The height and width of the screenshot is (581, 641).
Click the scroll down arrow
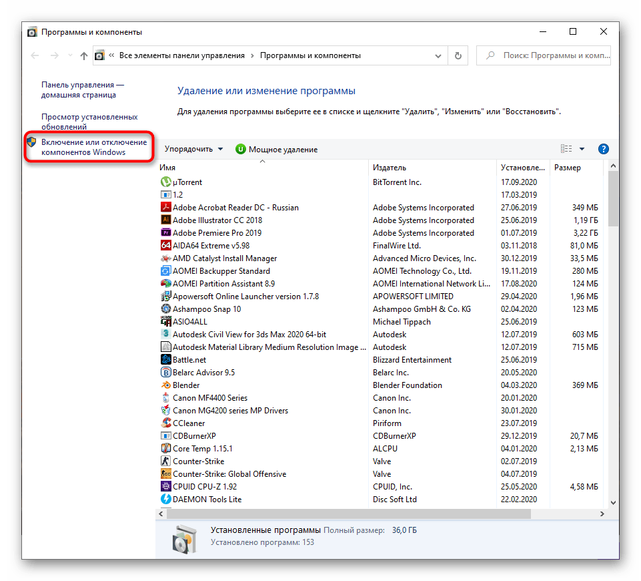point(613,502)
